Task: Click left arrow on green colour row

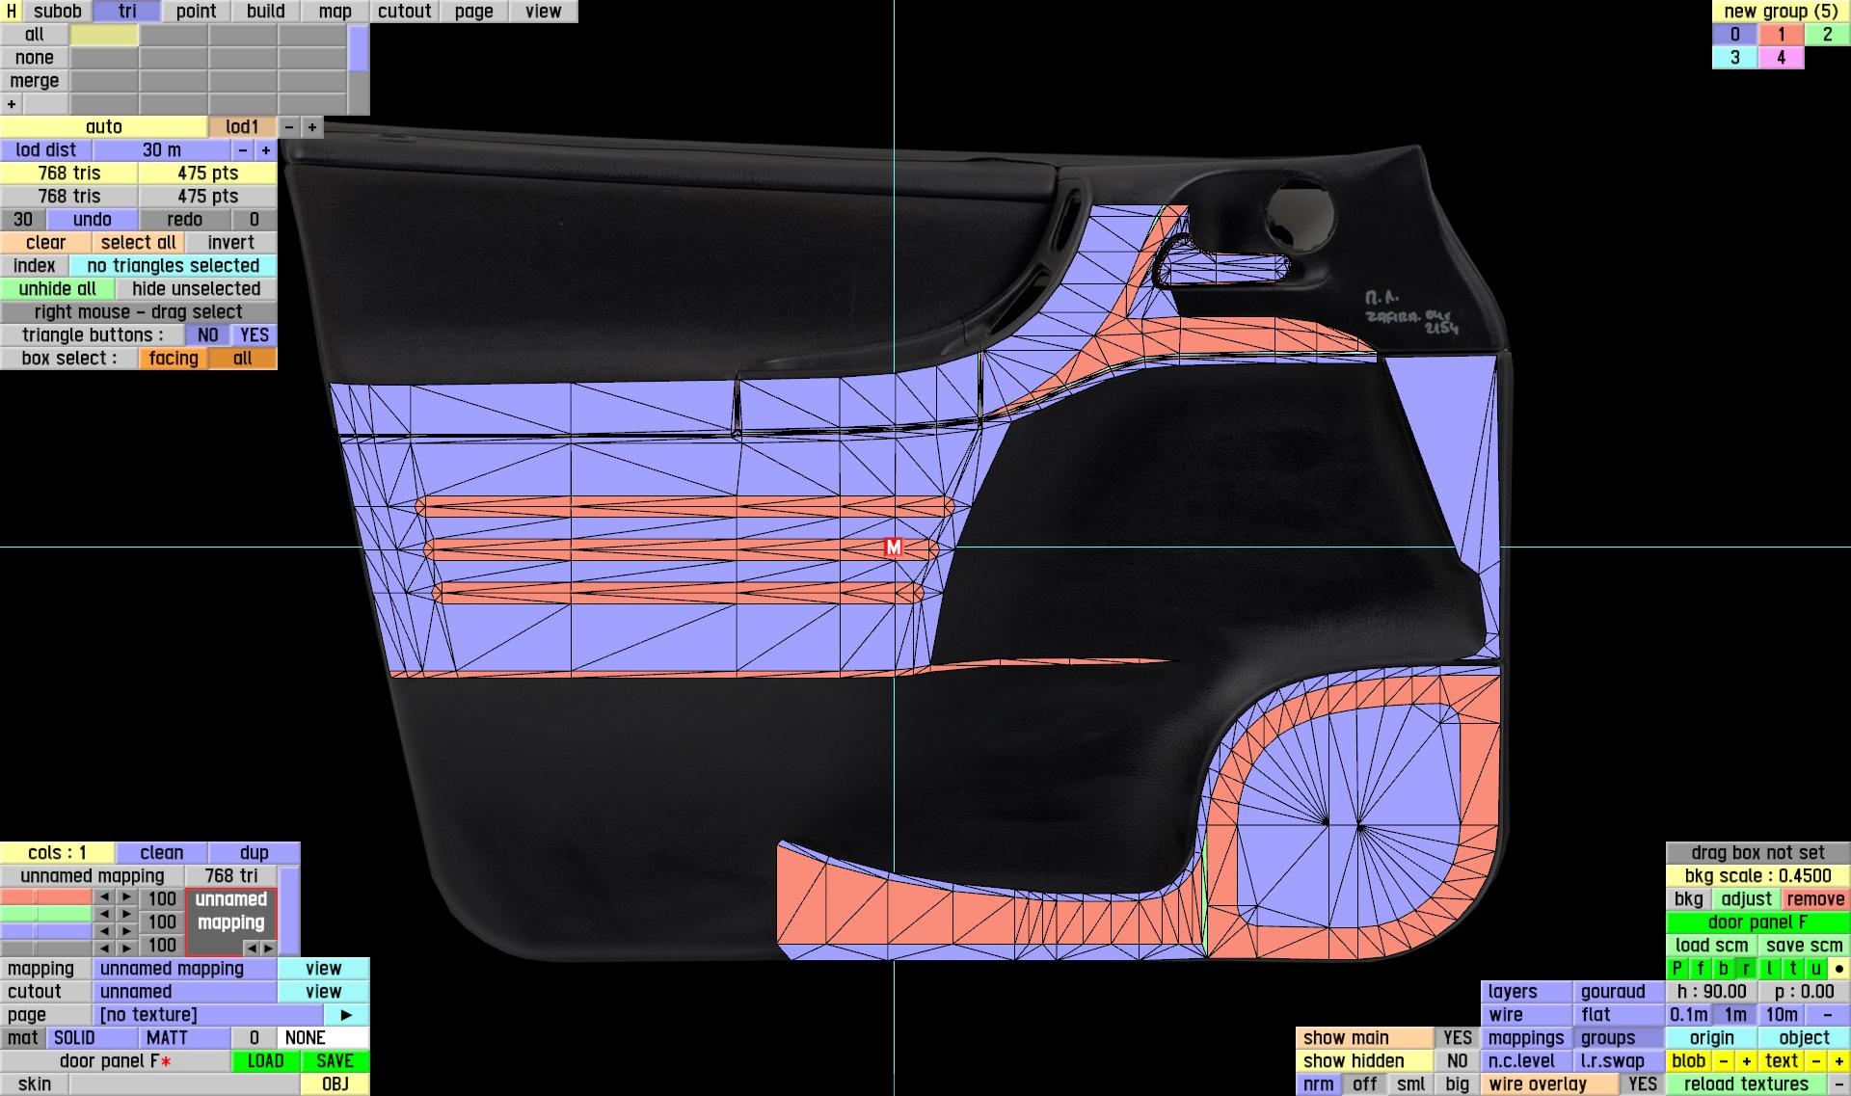Action: click(x=104, y=914)
